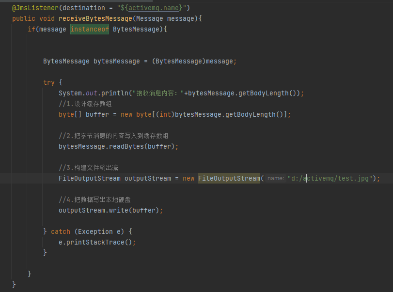Click the catch keyword
The width and height of the screenshot is (393, 292).
pos(61,231)
